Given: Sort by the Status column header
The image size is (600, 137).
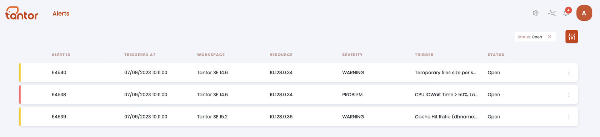Looking at the screenshot, I should [x=496, y=55].
